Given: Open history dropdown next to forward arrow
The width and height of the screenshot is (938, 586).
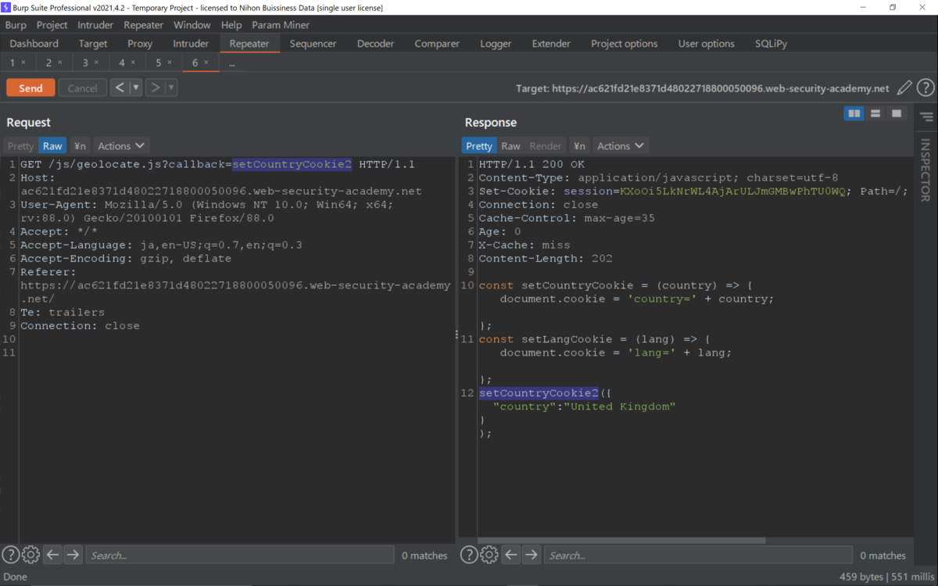Looking at the screenshot, I should (x=171, y=88).
